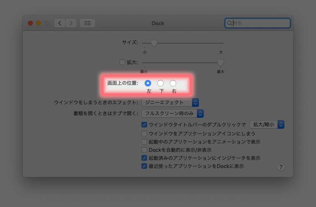The width and height of the screenshot is (316, 207).
Task: Go forward with the right chevron button
Action: coord(71,23)
